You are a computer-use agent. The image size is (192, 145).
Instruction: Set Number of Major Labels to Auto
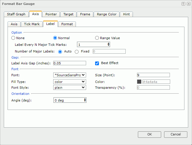coord(60,52)
